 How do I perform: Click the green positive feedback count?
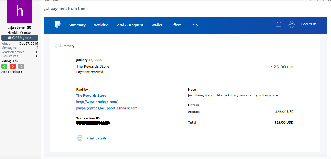(x=4, y=67)
